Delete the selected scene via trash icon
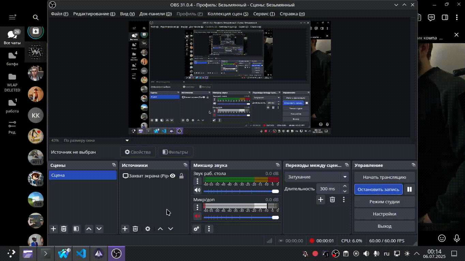This screenshot has height=261, width=465. click(64, 229)
